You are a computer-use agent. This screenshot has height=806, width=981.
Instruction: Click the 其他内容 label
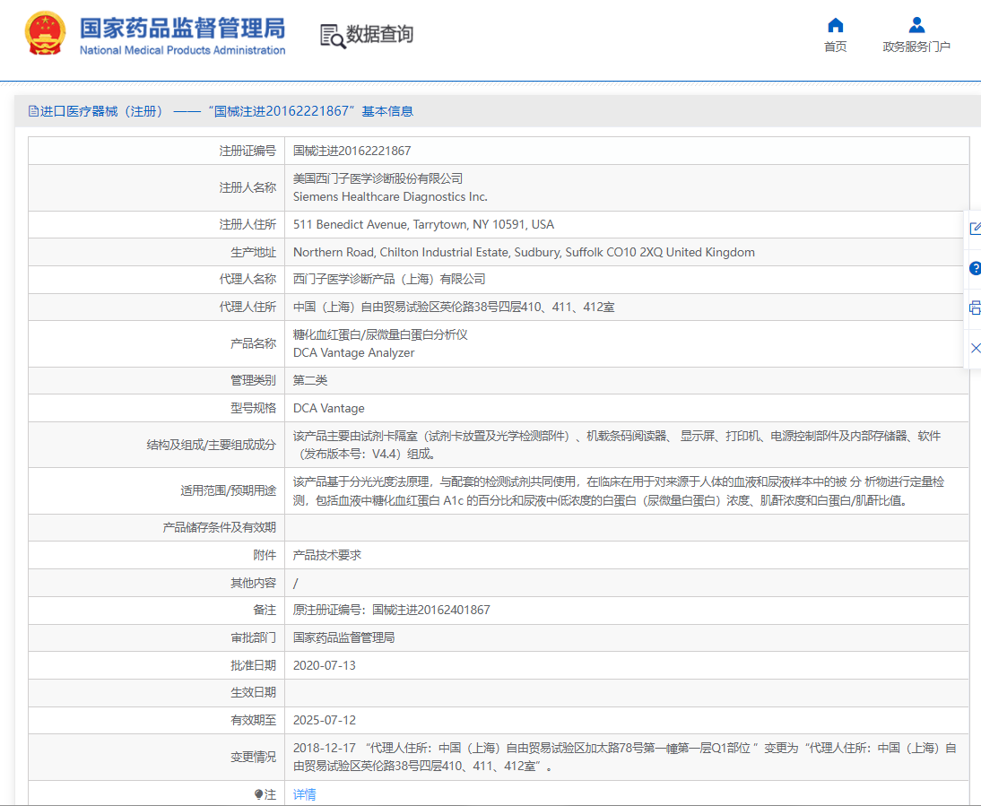click(253, 583)
